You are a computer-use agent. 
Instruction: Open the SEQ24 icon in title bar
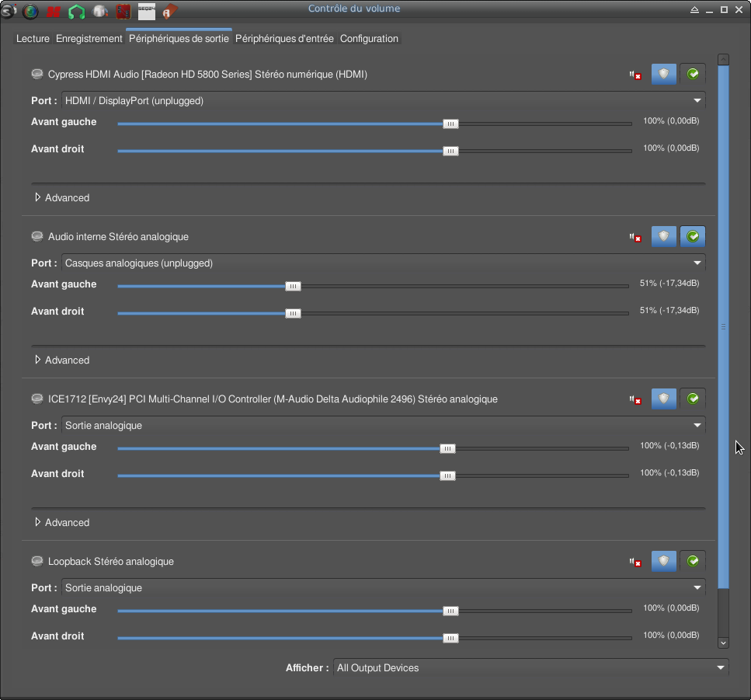click(147, 12)
